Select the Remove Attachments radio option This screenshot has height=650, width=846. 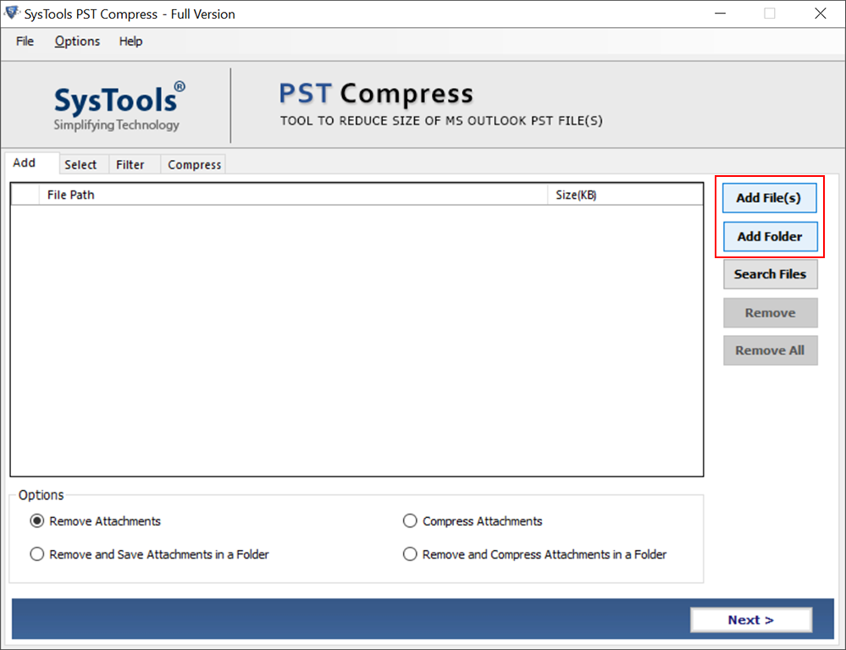coord(96,521)
